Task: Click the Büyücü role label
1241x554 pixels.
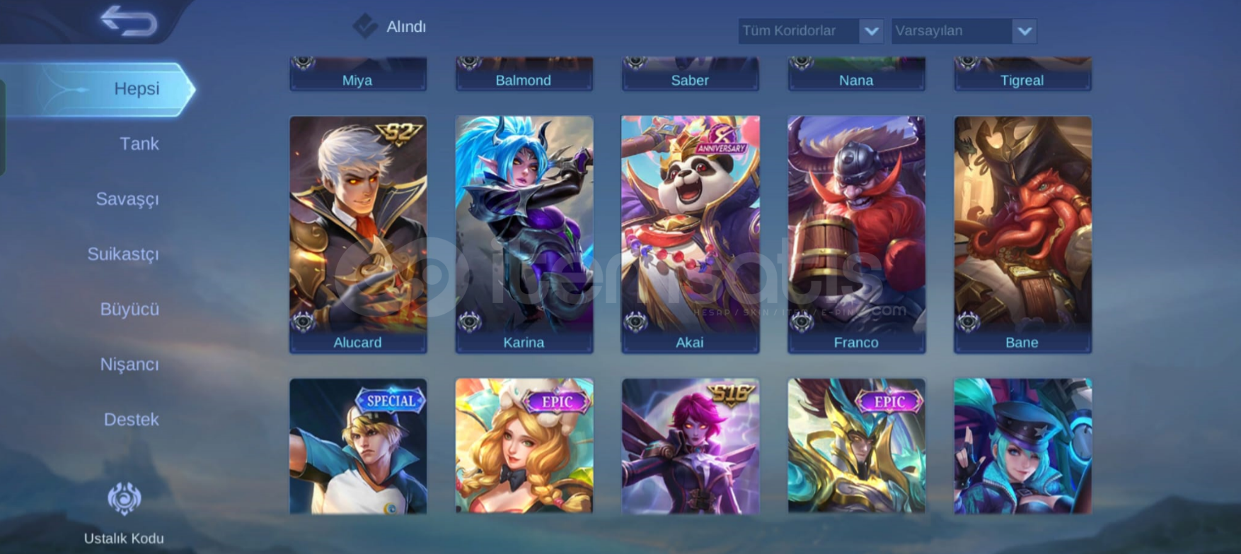Action: pyautogui.click(x=129, y=310)
